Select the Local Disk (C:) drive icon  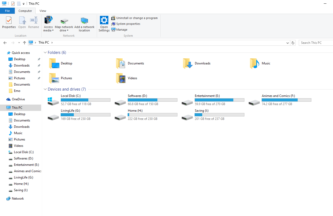click(x=50, y=100)
